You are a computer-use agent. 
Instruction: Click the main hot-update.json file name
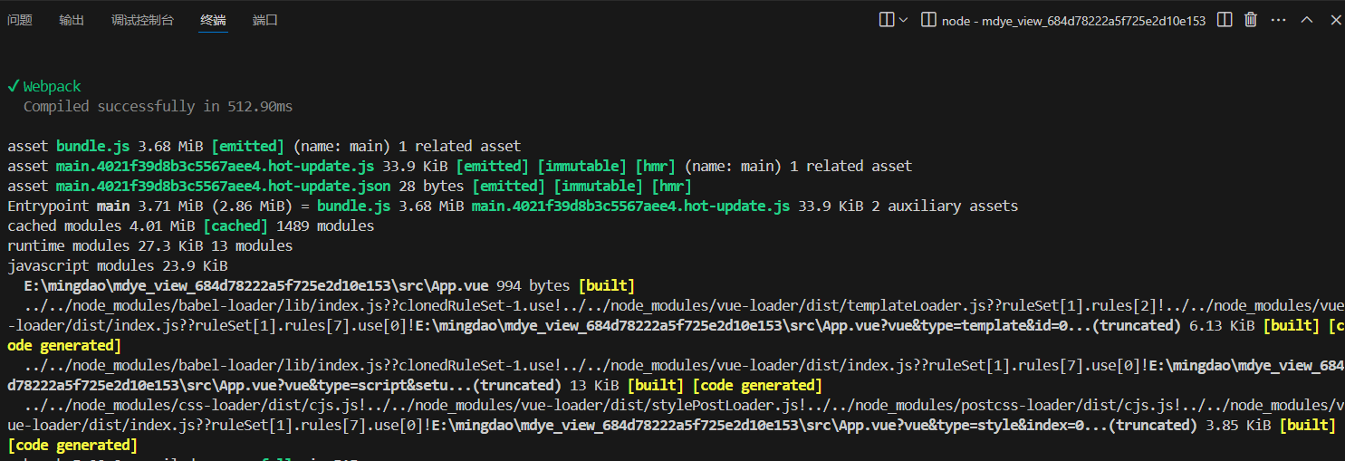point(223,186)
